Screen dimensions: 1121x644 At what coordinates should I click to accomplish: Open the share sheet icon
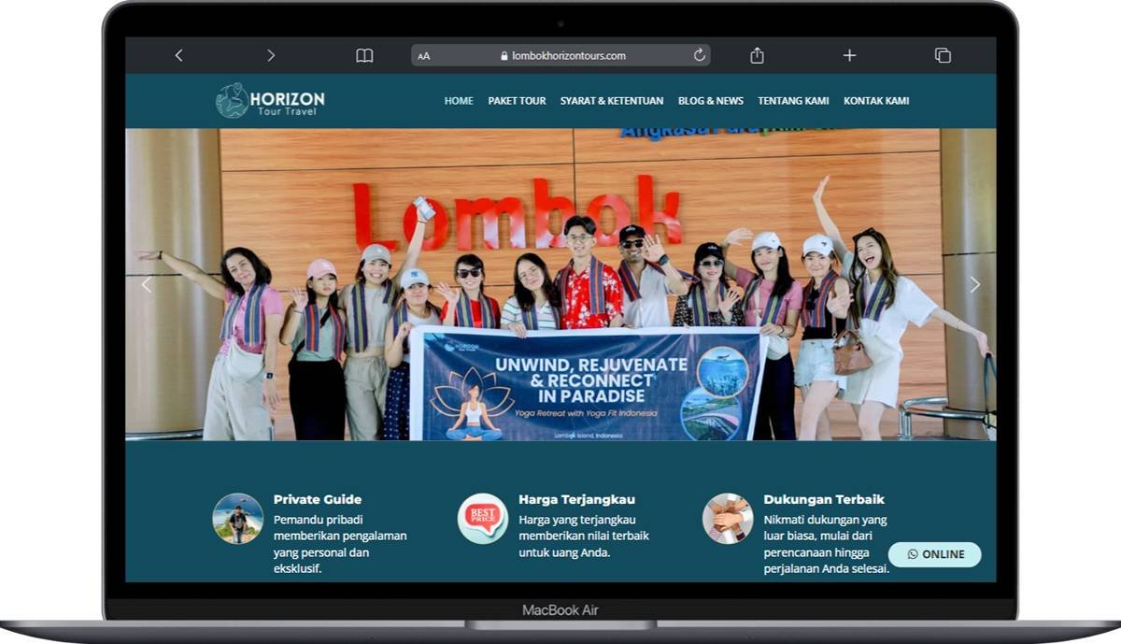click(x=757, y=55)
